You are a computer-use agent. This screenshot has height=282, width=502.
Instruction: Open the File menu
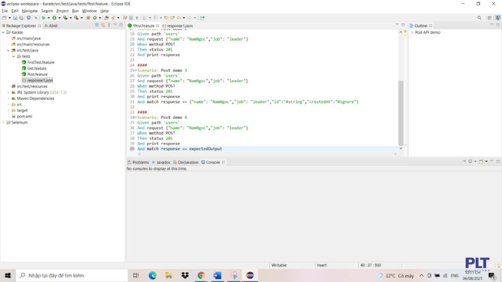[5, 11]
